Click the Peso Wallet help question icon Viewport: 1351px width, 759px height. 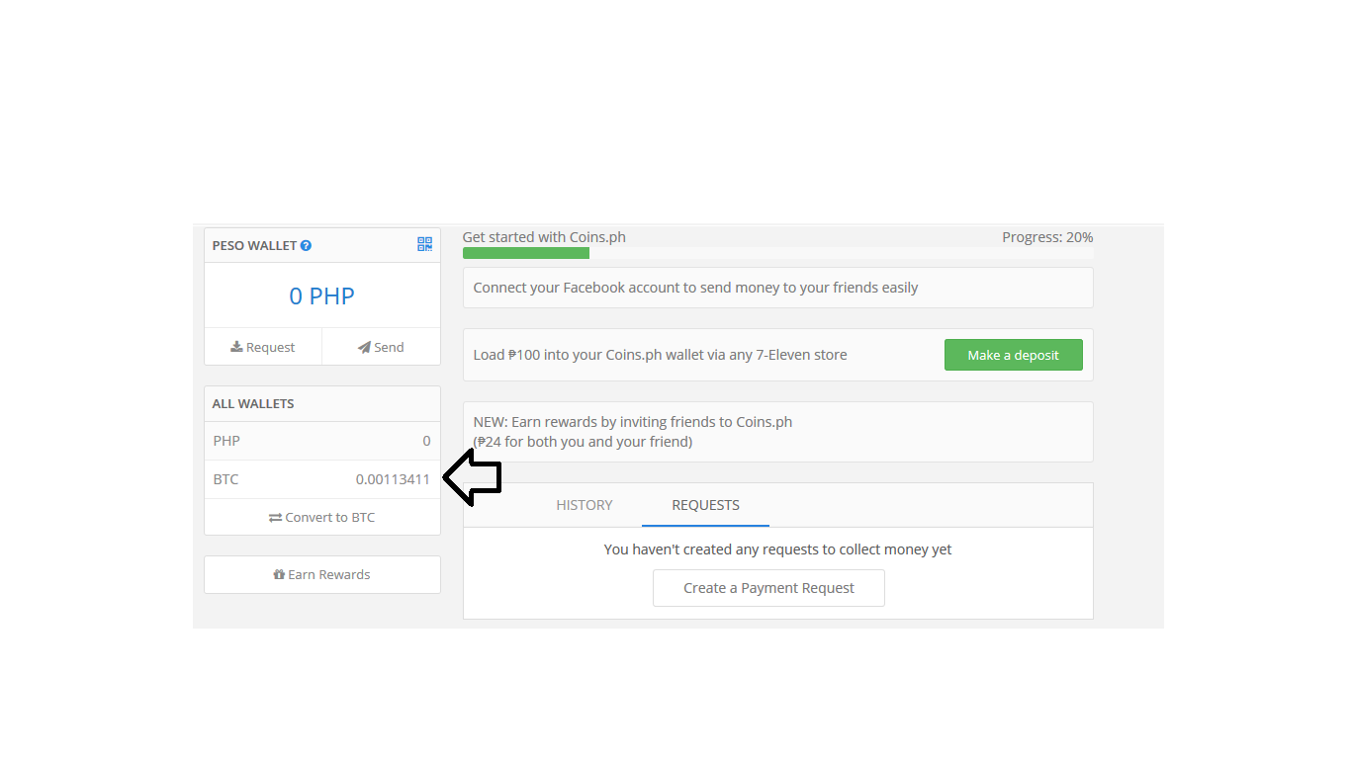point(306,245)
